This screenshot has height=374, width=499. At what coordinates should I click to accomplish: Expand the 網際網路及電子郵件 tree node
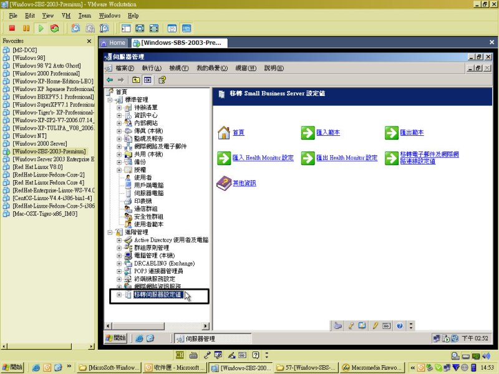pyautogui.click(x=119, y=146)
